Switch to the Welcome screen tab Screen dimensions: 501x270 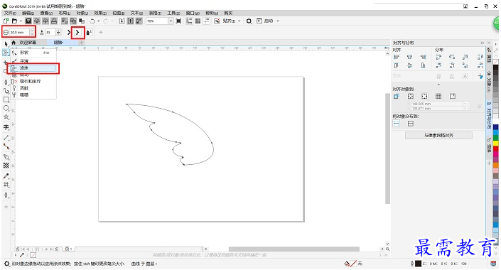(28, 43)
